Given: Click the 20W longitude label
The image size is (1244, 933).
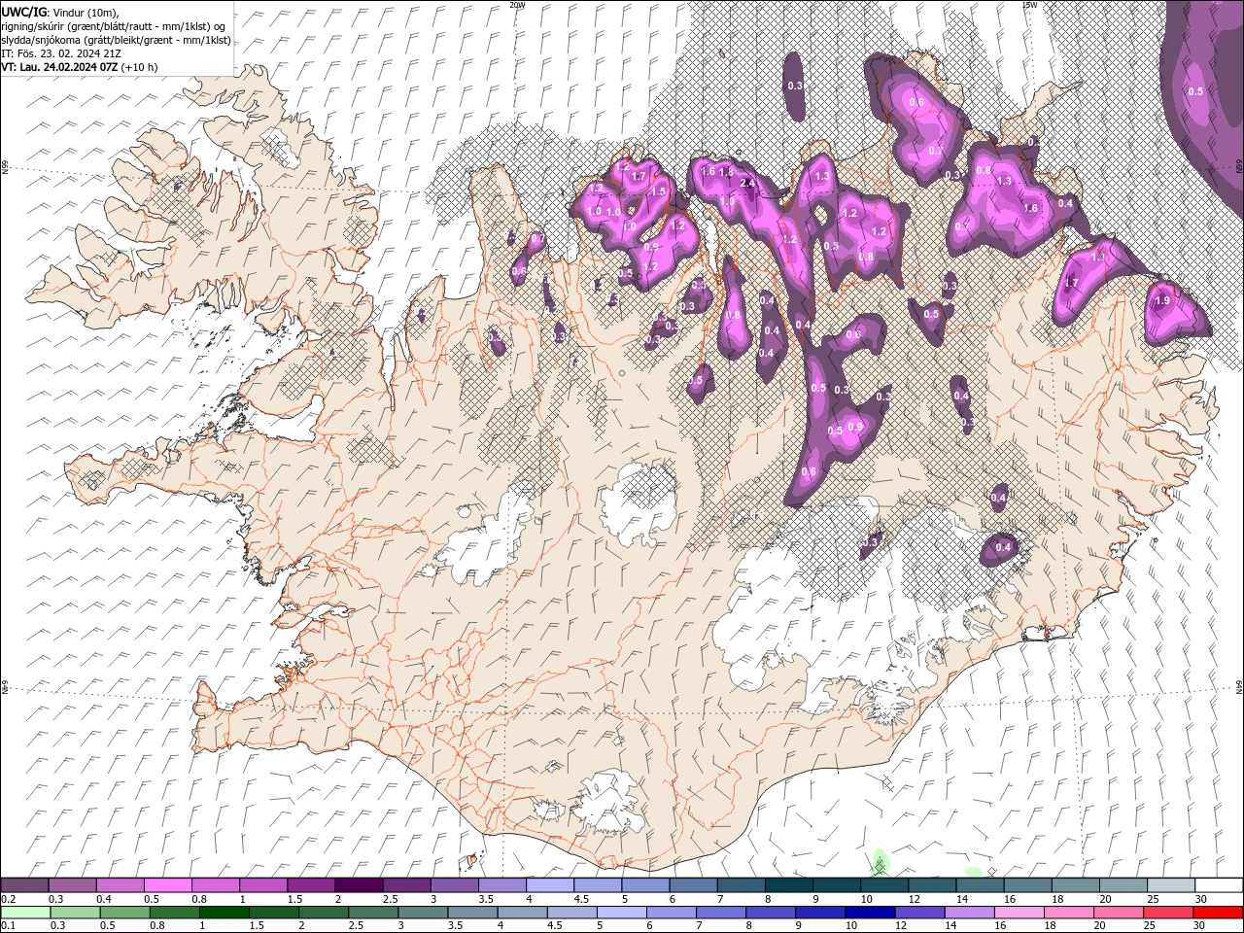Looking at the screenshot, I should [x=517, y=5].
